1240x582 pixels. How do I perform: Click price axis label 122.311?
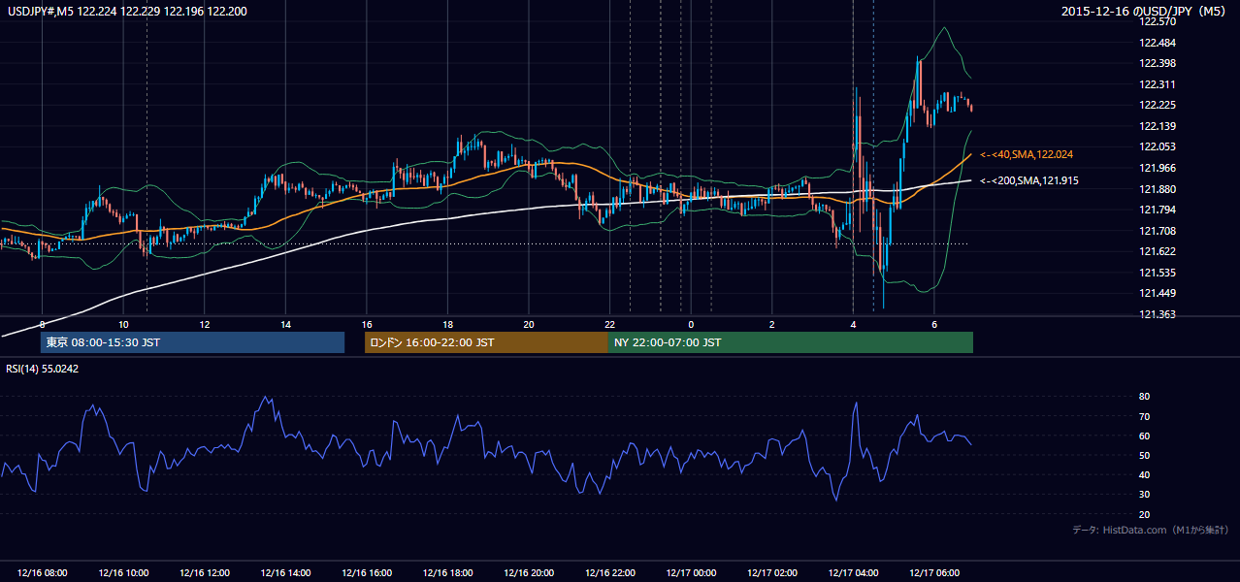pos(1157,84)
